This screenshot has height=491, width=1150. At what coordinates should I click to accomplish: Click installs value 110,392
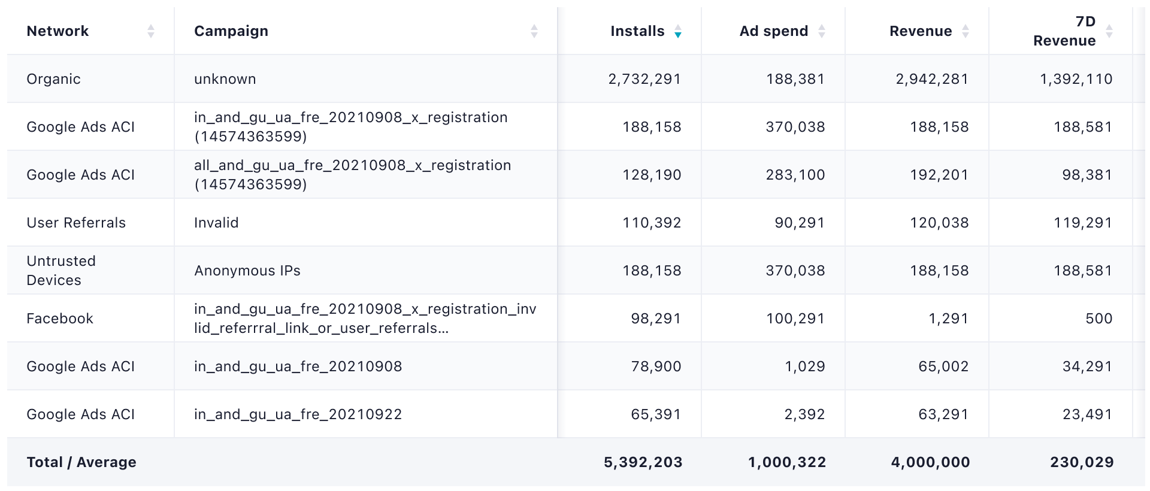pos(652,223)
